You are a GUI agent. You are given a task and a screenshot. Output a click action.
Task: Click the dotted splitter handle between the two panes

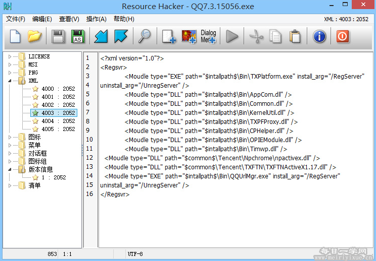(x=82, y=150)
